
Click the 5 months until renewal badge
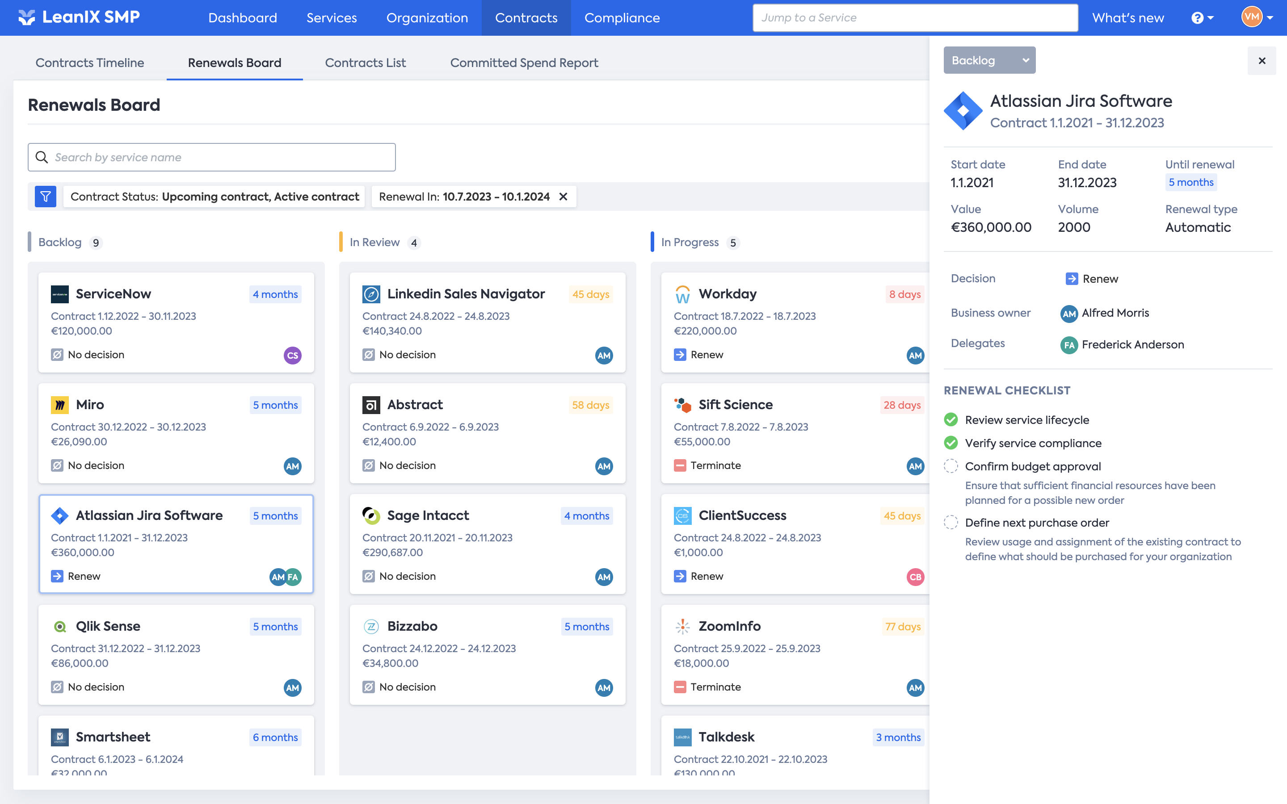point(1191,182)
